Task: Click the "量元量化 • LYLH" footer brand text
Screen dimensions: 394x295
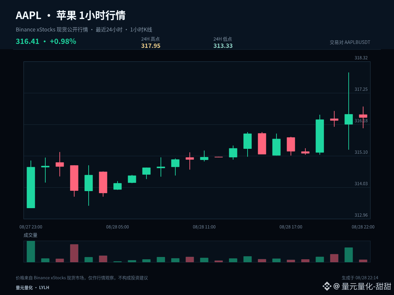Action: tap(33, 287)
